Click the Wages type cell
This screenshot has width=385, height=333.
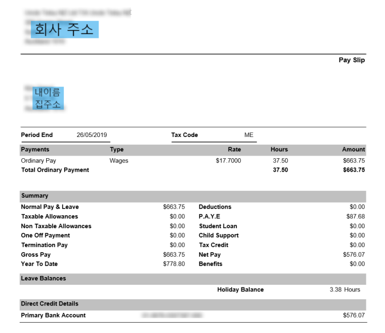pos(119,161)
